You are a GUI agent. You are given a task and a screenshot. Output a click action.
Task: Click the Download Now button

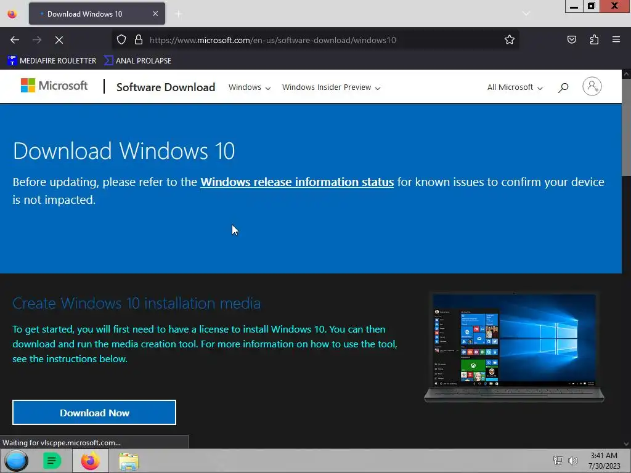[94, 412]
